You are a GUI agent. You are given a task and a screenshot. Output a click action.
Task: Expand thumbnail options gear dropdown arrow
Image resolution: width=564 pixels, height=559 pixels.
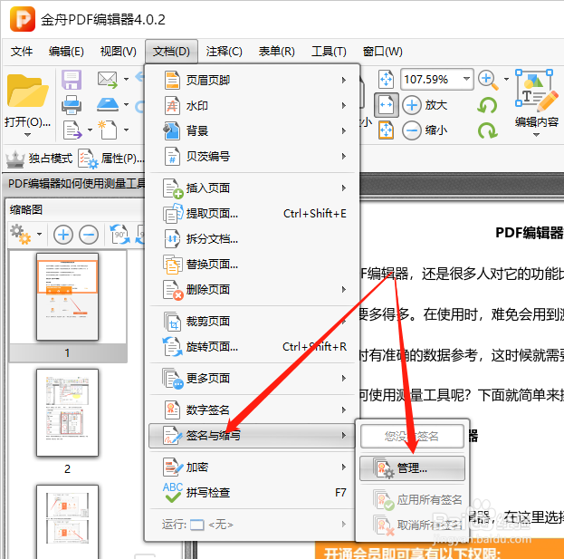[x=39, y=234]
